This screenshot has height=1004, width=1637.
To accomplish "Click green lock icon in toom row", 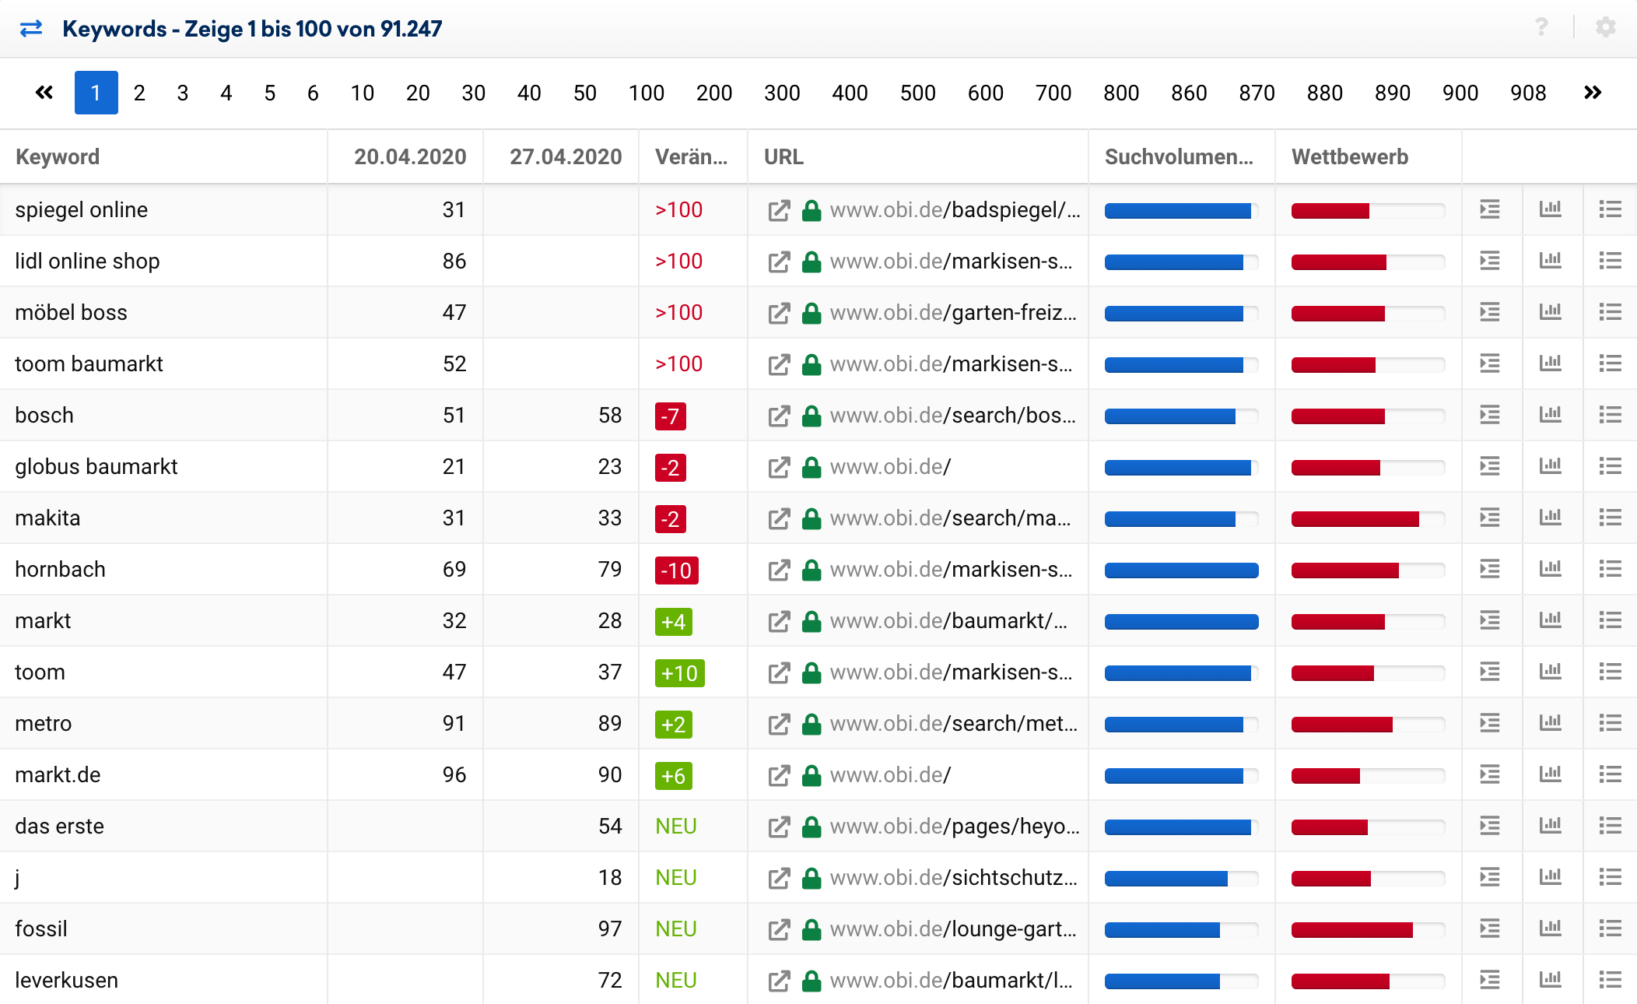I will [x=811, y=672].
